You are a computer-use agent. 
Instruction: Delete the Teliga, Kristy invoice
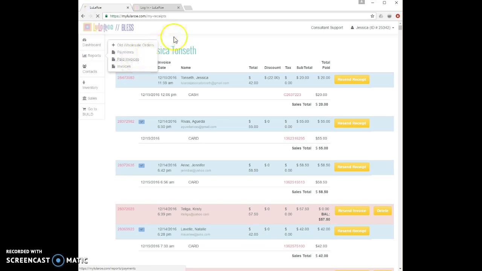[x=382, y=211]
